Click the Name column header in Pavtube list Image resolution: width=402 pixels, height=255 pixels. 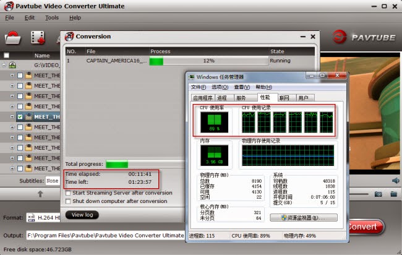[x=42, y=56]
